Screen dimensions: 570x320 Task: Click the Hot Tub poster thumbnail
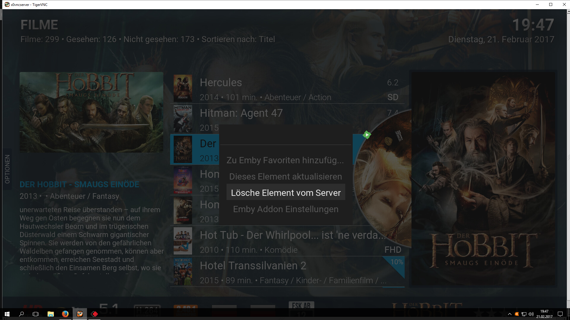coord(183,241)
